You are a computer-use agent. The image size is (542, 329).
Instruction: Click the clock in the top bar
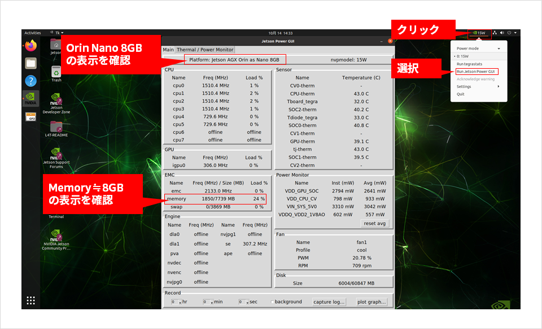[281, 33]
